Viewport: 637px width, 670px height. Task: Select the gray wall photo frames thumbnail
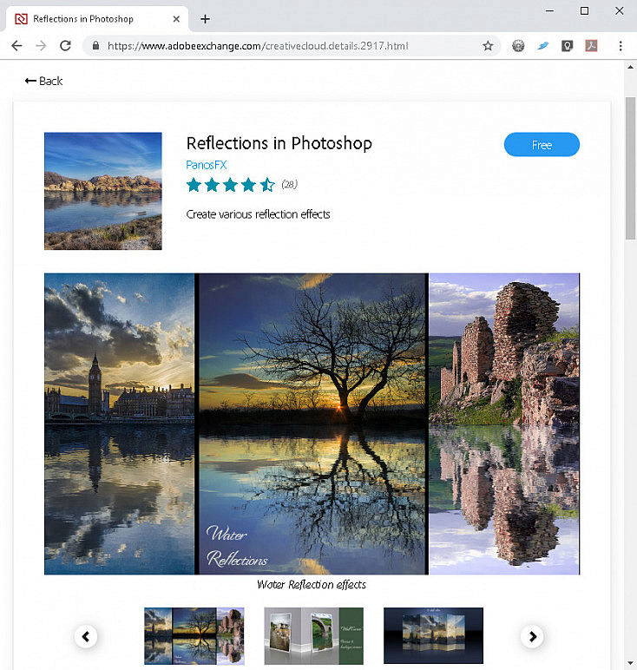coord(314,636)
